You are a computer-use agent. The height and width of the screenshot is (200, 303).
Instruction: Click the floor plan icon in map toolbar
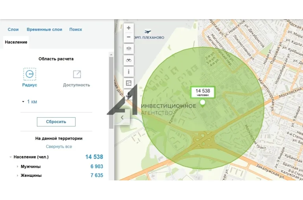[x=129, y=83]
